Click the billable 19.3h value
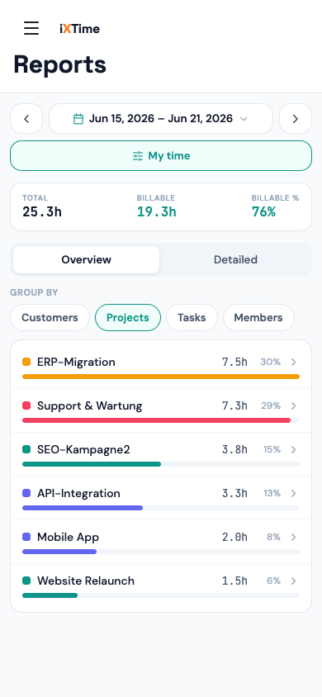This screenshot has width=322, height=697. 156,212
